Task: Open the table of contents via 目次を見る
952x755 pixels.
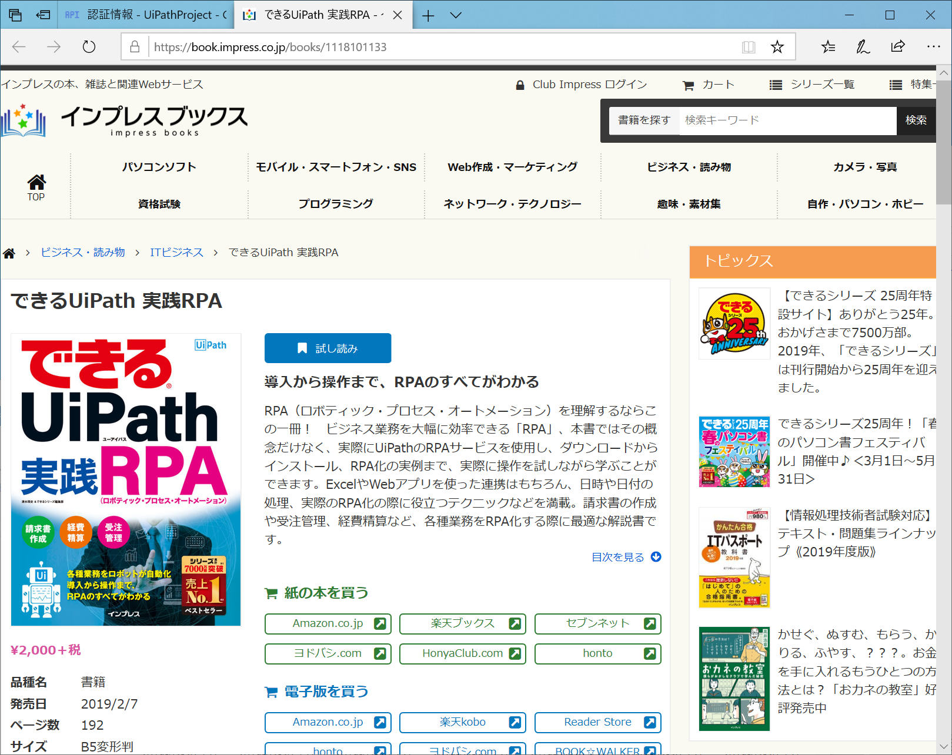Action: tap(619, 557)
